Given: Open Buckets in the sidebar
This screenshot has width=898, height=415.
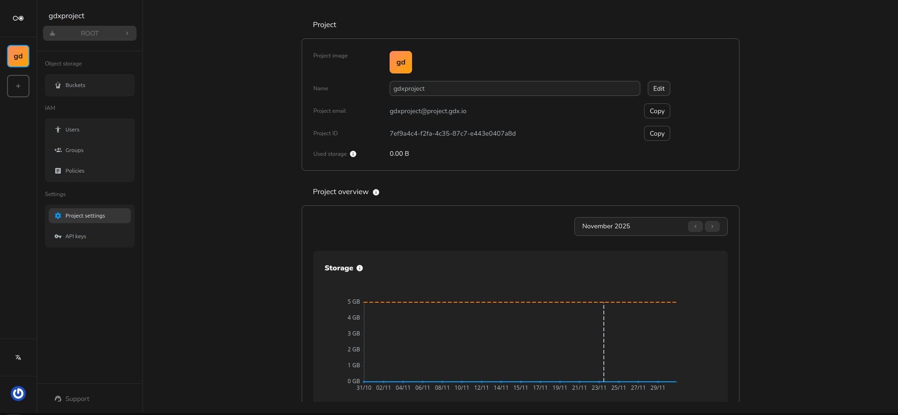Looking at the screenshot, I should (x=75, y=85).
